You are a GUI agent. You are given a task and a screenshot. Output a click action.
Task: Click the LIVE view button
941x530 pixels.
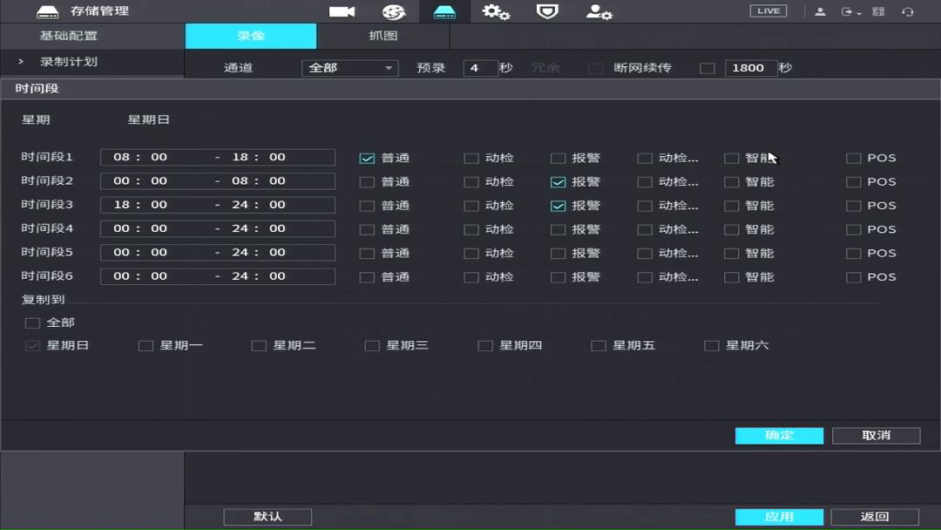pos(768,10)
